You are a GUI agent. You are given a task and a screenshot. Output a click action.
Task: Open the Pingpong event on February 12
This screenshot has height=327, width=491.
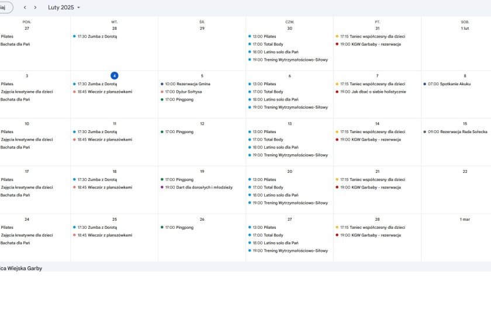pyautogui.click(x=179, y=132)
